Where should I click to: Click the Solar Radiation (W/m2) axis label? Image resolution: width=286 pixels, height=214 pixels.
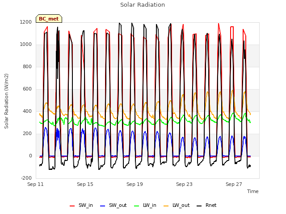[6, 101]
